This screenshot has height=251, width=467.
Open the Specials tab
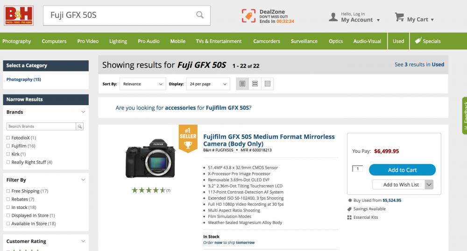coord(428,41)
